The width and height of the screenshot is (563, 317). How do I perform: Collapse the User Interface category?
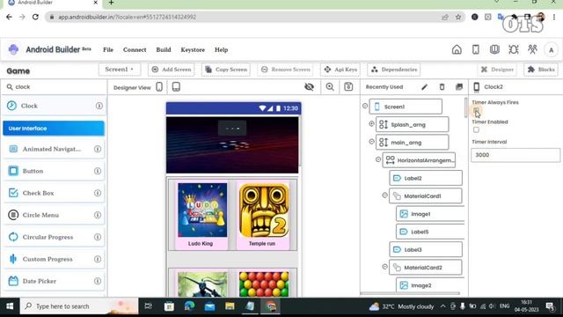point(54,129)
